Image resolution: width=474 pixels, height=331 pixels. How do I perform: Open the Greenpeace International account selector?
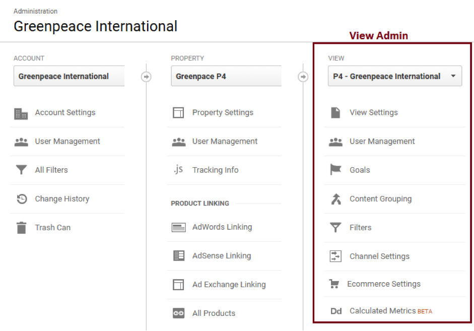[69, 76]
